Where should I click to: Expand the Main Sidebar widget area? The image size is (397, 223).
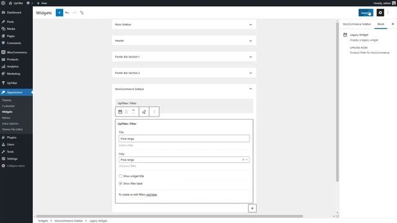184,25
